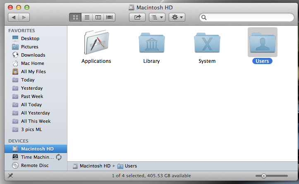Image resolution: width=299 pixels, height=184 pixels.
Task: Click the System label text
Action: coord(207,61)
